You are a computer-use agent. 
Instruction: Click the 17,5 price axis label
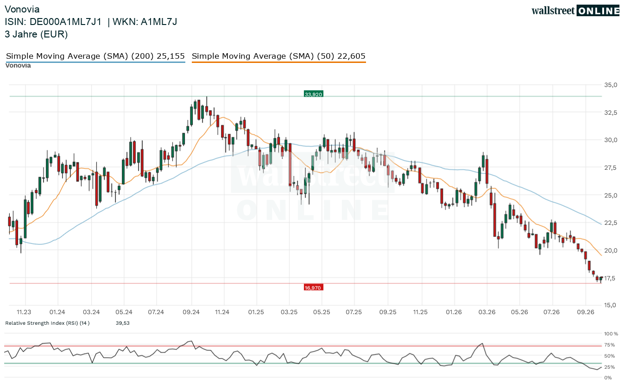(x=611, y=278)
